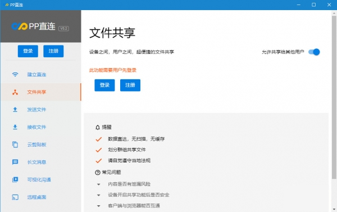
Task: Open the 发送文件 menu item
Action: 40,110
